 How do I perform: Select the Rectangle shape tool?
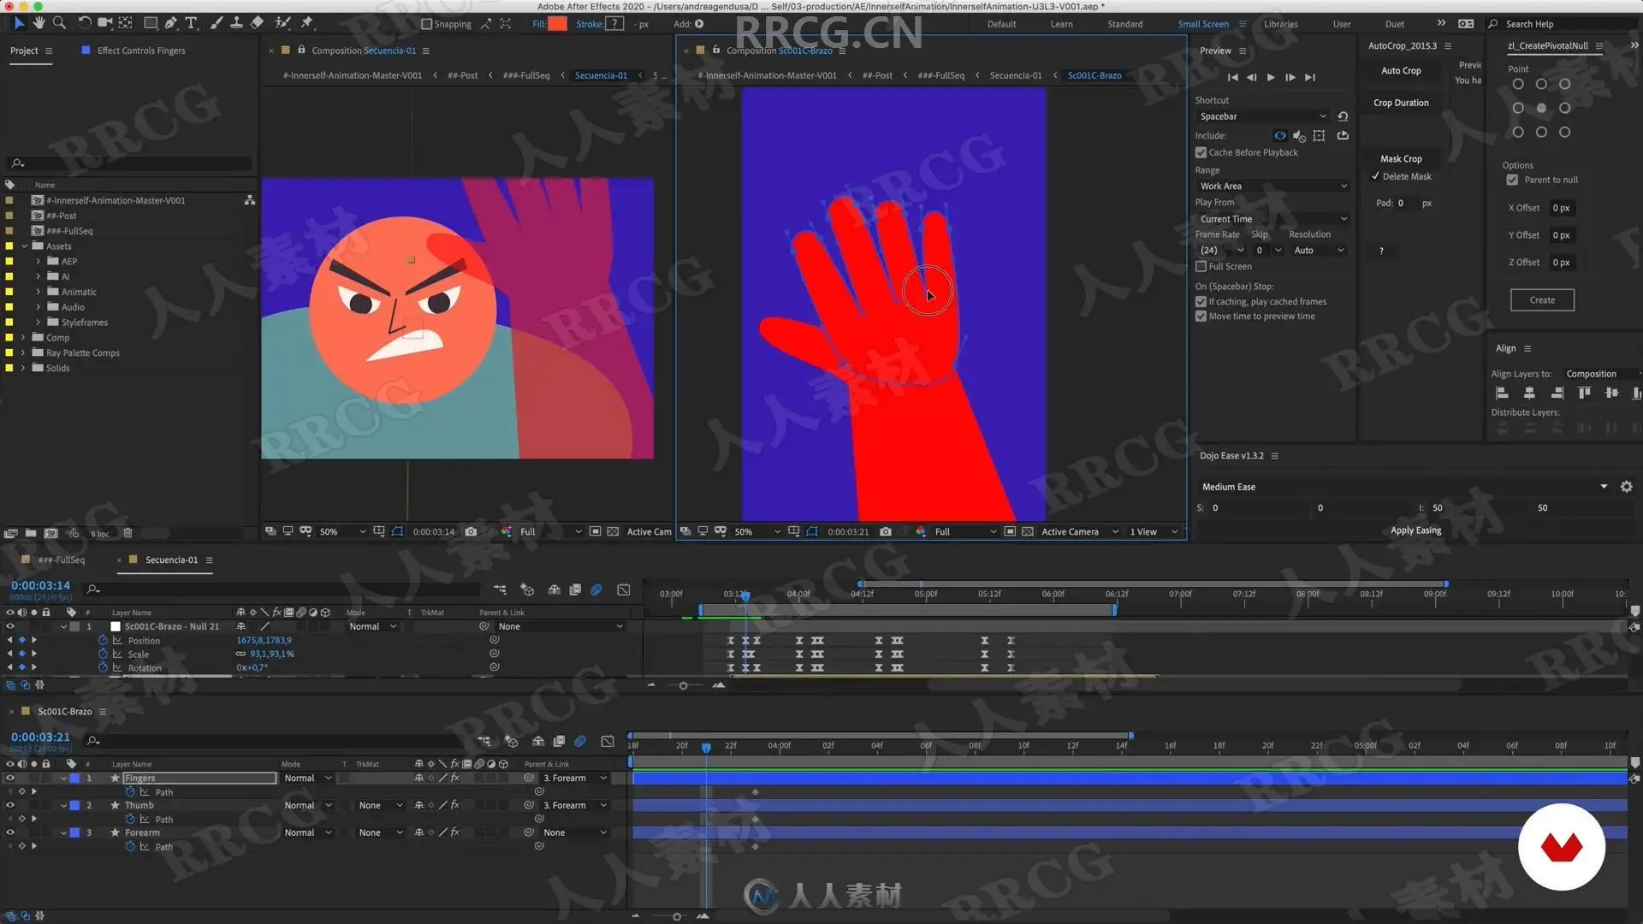click(151, 23)
